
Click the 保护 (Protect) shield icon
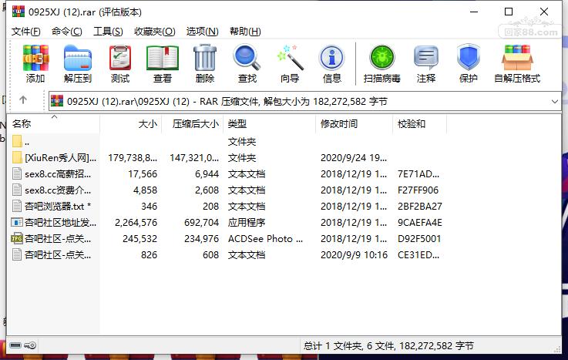click(469, 58)
